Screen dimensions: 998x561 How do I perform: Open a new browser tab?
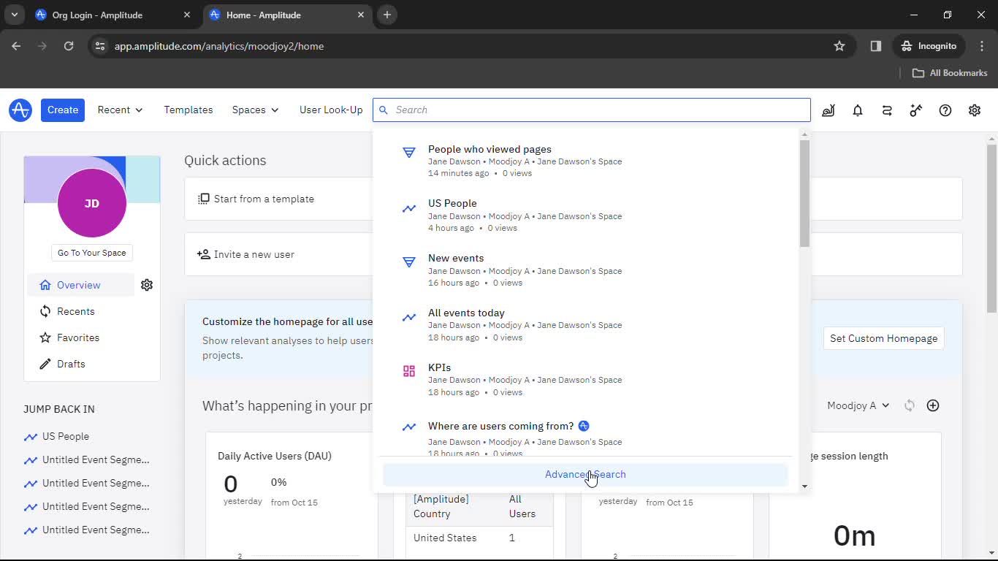(387, 15)
